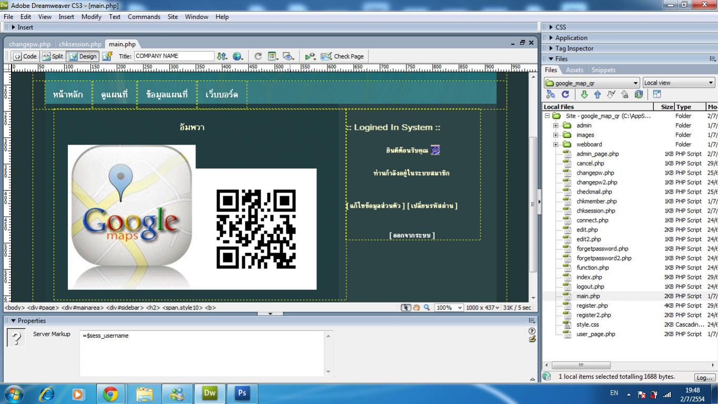
Task: Click Connect to remote host icon
Action: [550, 95]
